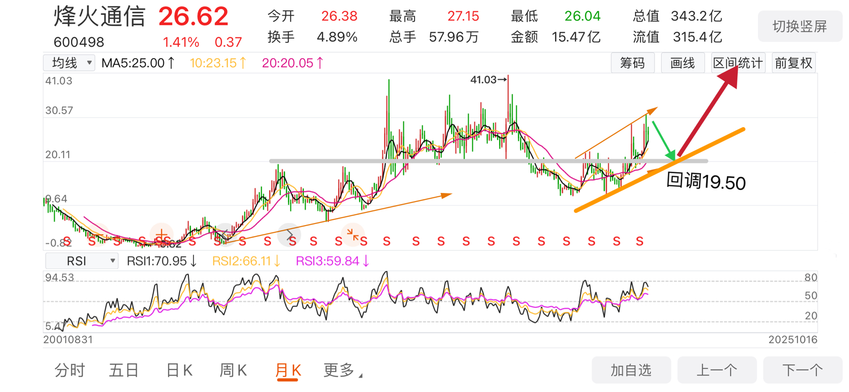Click current price 26.62
Image resolution: width=849 pixels, height=392 pixels.
coord(193,16)
